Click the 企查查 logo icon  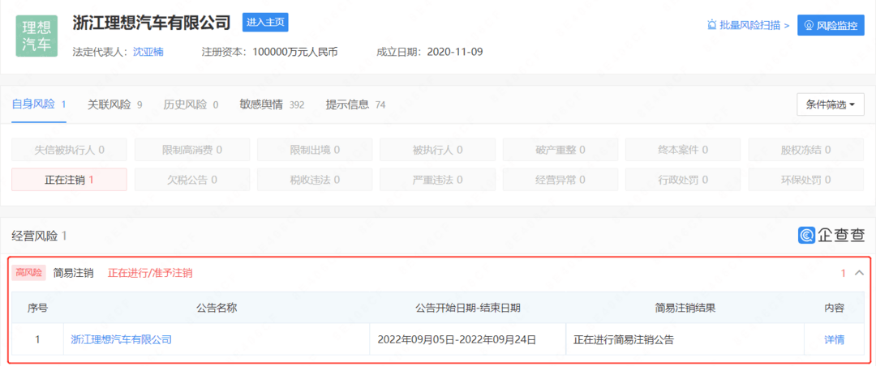coord(807,236)
